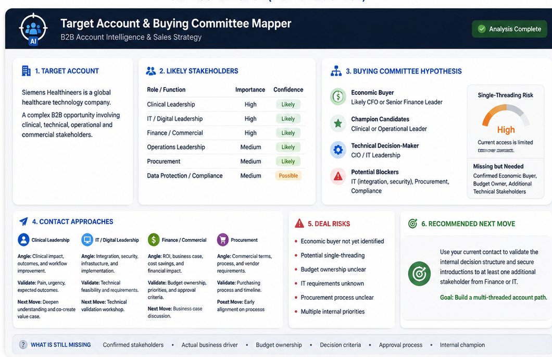
Task: Click the Potential Blockers warning icon
Action: pos(338,176)
